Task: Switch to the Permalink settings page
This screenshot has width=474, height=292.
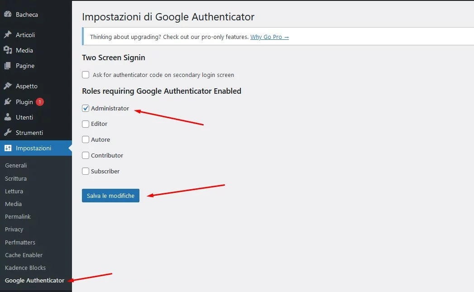Action: (x=18, y=216)
